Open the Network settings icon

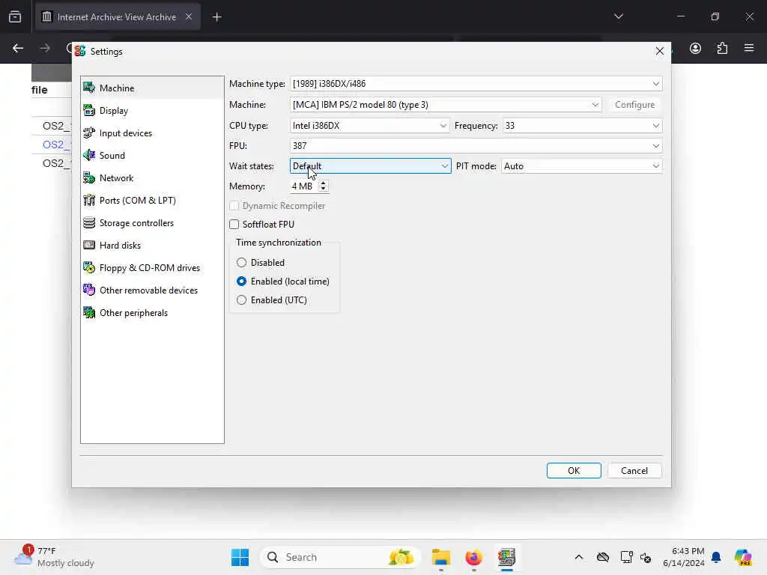point(89,178)
